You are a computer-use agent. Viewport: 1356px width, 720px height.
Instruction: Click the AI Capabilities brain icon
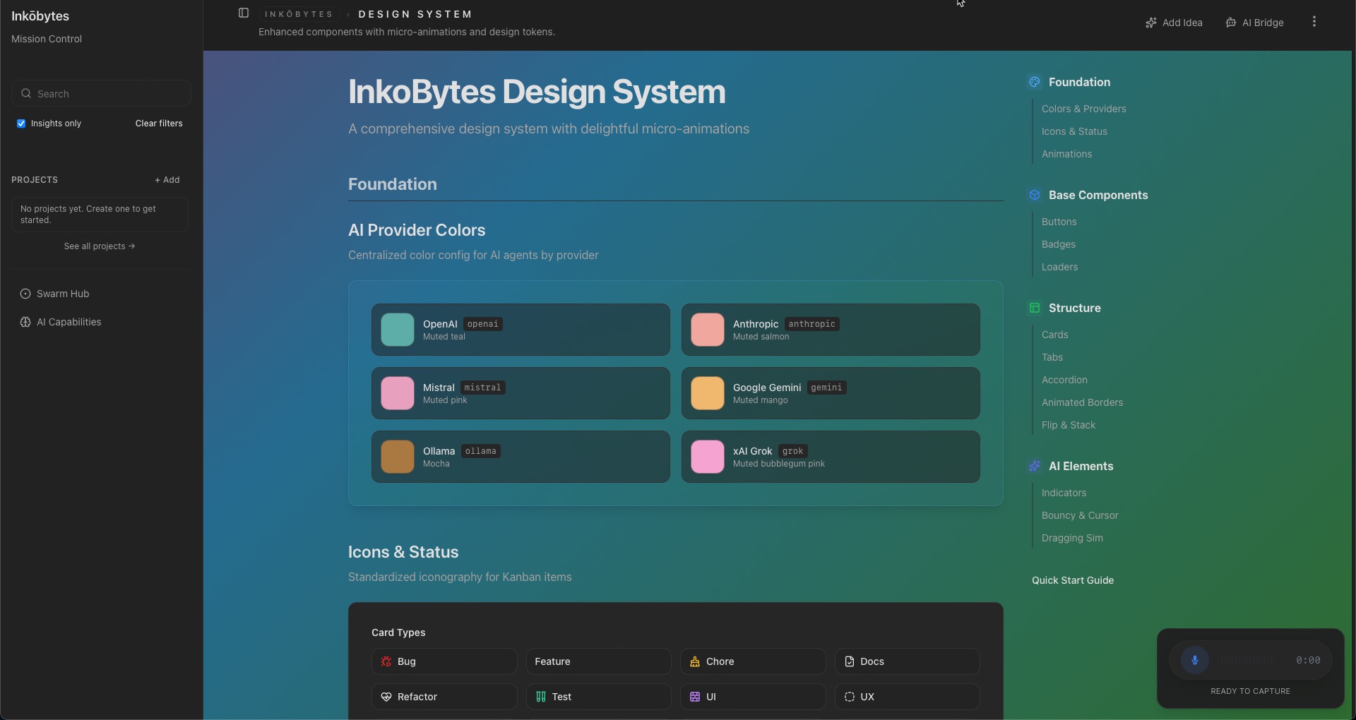pyautogui.click(x=26, y=322)
